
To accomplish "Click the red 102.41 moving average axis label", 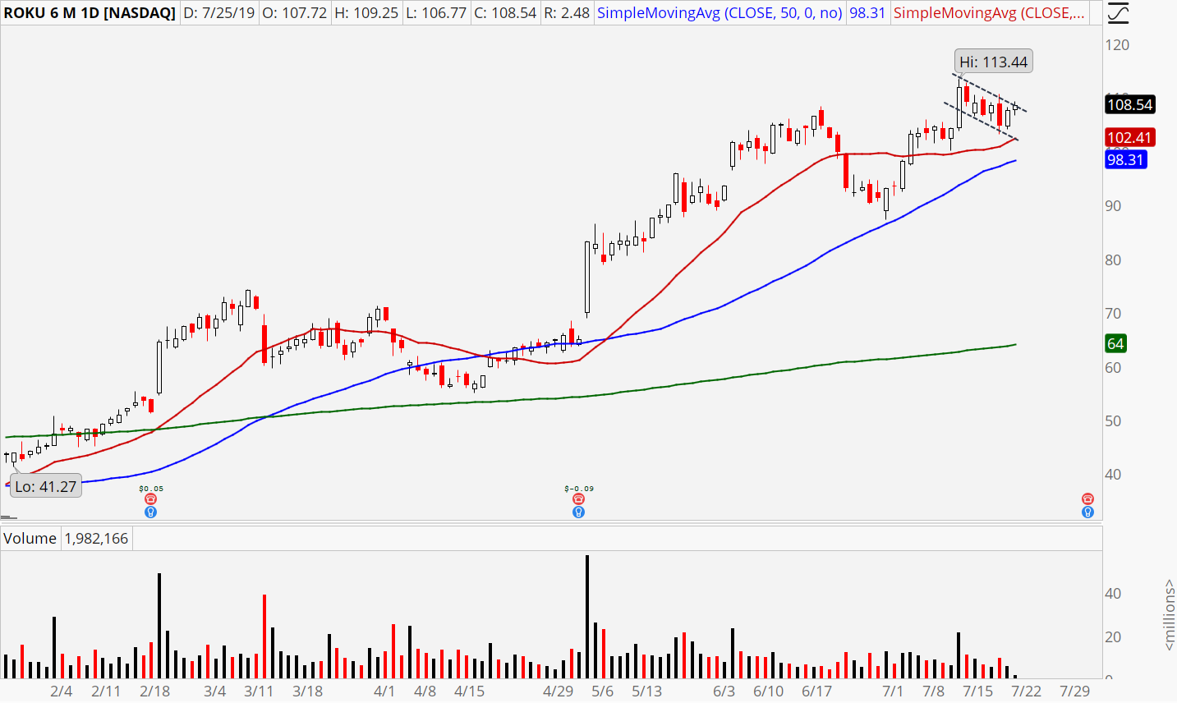I will (1130, 137).
